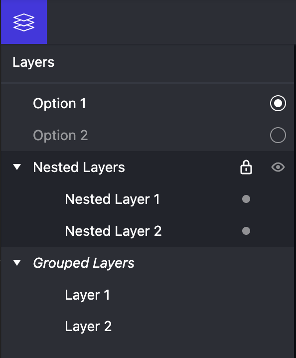Toggle the dot beside Nested Layer 2
This screenshot has height=358, width=296.
pos(246,231)
